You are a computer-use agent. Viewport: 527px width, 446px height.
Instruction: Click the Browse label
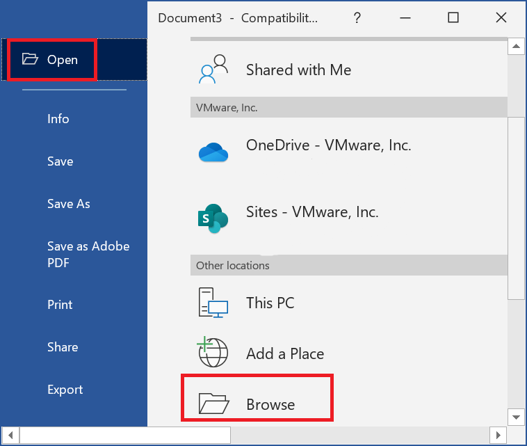pos(270,404)
